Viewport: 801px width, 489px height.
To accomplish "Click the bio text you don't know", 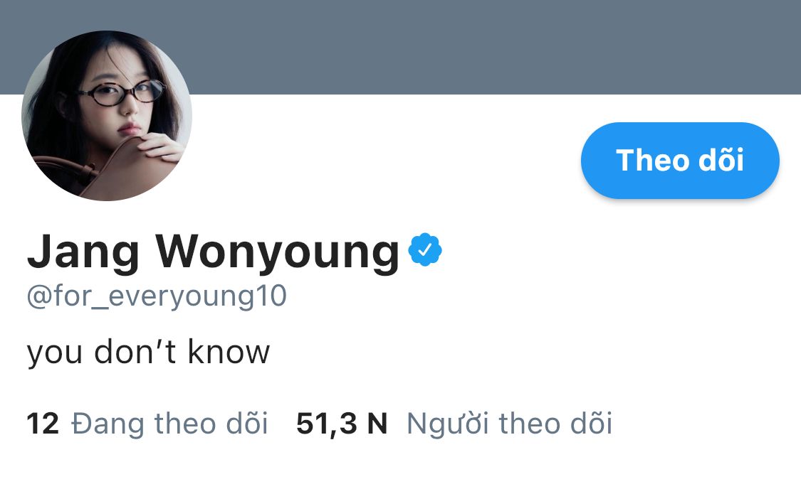I will (x=148, y=351).
